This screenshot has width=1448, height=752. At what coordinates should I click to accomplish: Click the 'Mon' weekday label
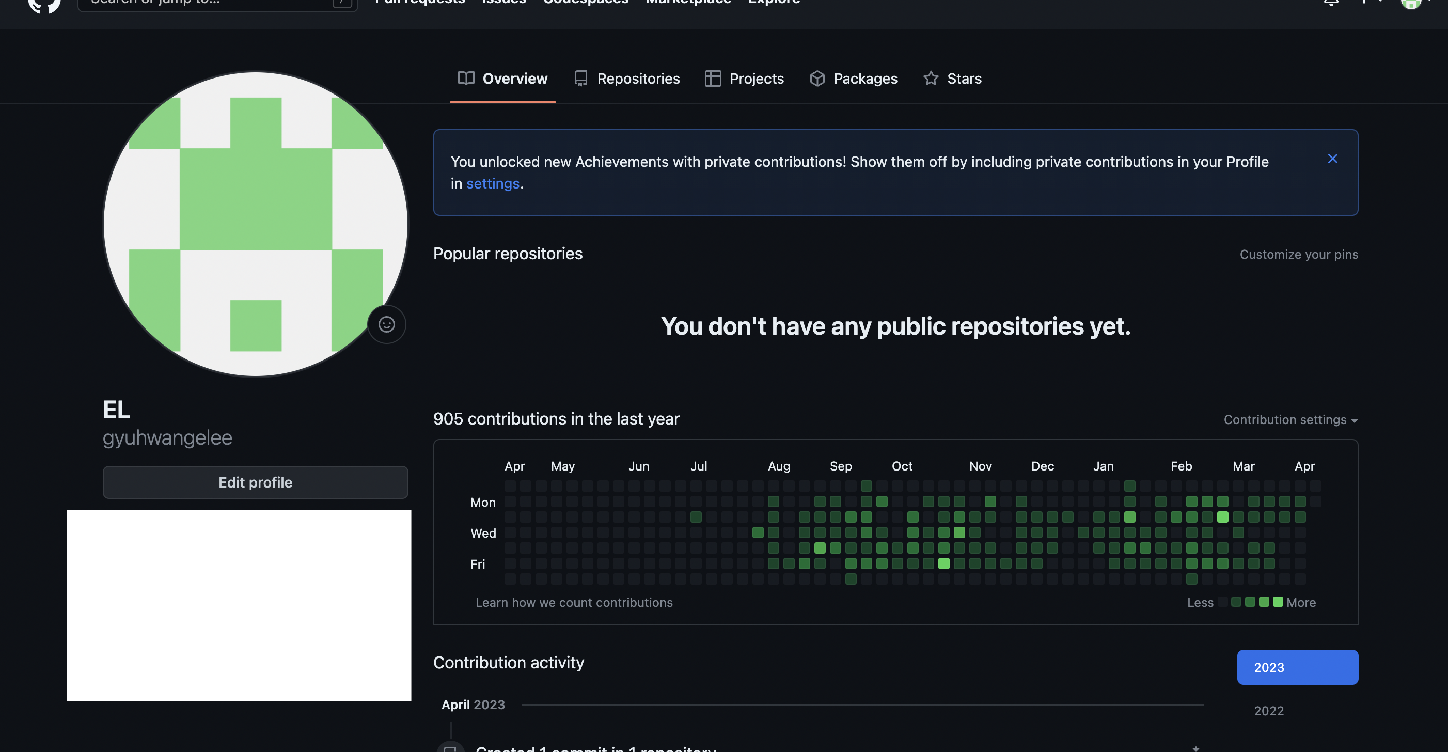tap(483, 503)
